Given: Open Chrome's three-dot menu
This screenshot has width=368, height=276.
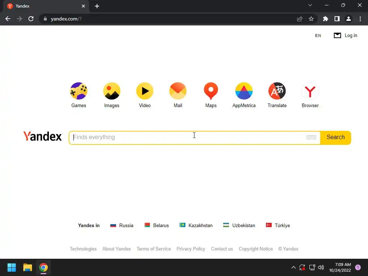Looking at the screenshot, I should pos(360,19).
